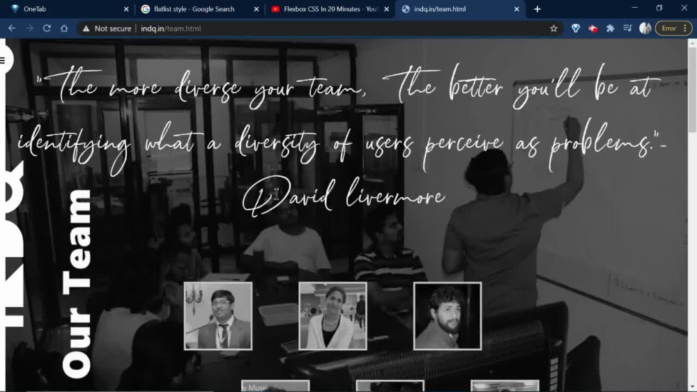Bookmark this page with the star

[553, 29]
